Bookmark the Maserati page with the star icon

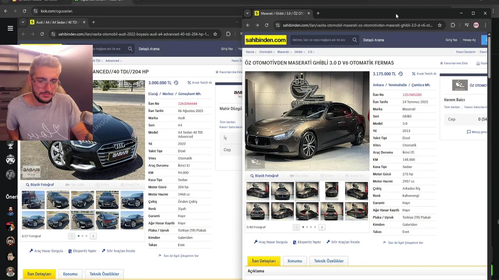click(x=440, y=25)
